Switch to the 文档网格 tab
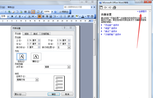This screenshot has height=98, width=153. point(45,34)
